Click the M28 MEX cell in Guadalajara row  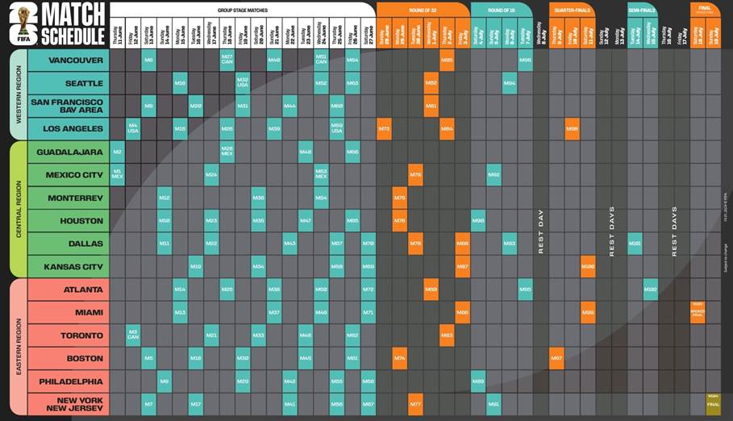click(x=227, y=152)
